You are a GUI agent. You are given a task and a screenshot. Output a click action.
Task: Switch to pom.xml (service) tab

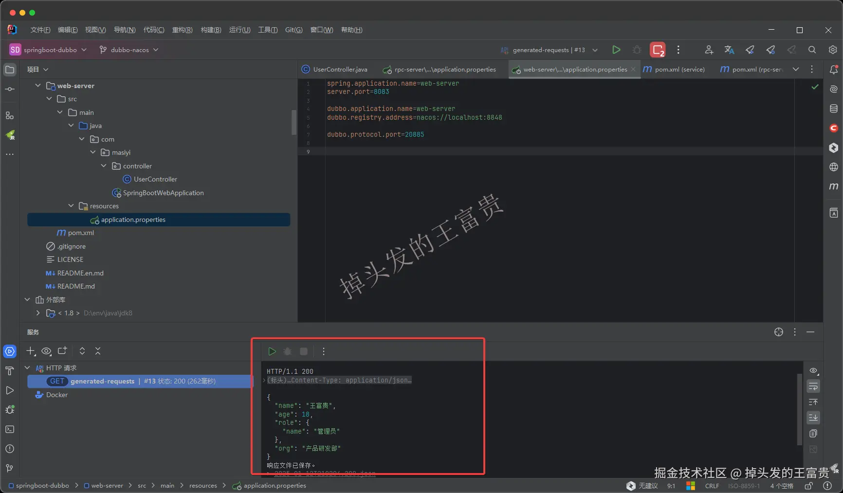tap(674, 69)
